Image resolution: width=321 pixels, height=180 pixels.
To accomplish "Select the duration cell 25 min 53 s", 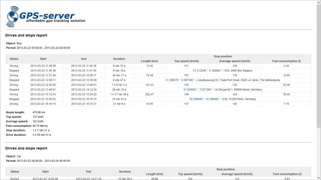I will pos(119,99).
